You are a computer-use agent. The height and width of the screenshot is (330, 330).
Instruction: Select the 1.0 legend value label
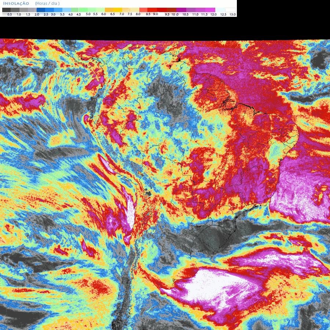pos(19,14)
